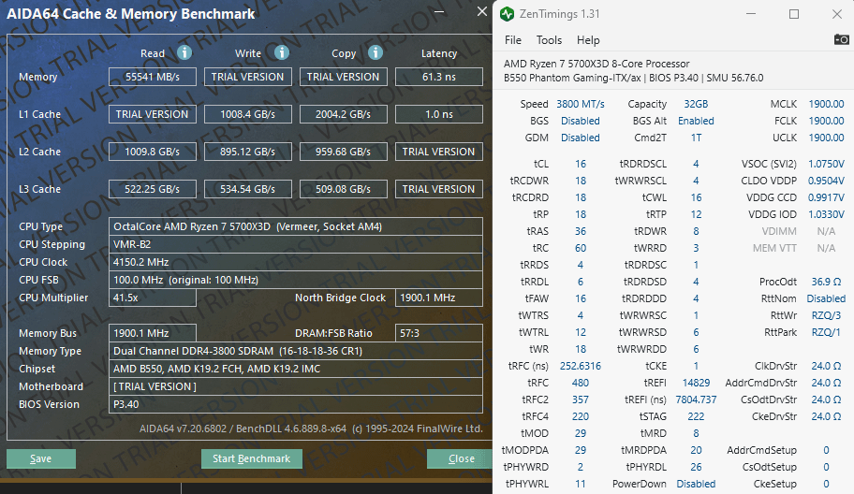Click tREFI (ns) value 7804.737
Image resolution: width=854 pixels, height=494 pixels.
click(696, 400)
